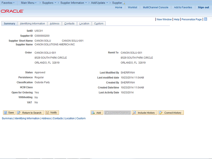Click the bottom Summary link

[7, 118]
